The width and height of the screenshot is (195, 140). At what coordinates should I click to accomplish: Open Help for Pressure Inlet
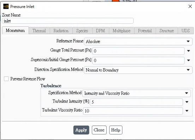click(x=116, y=130)
